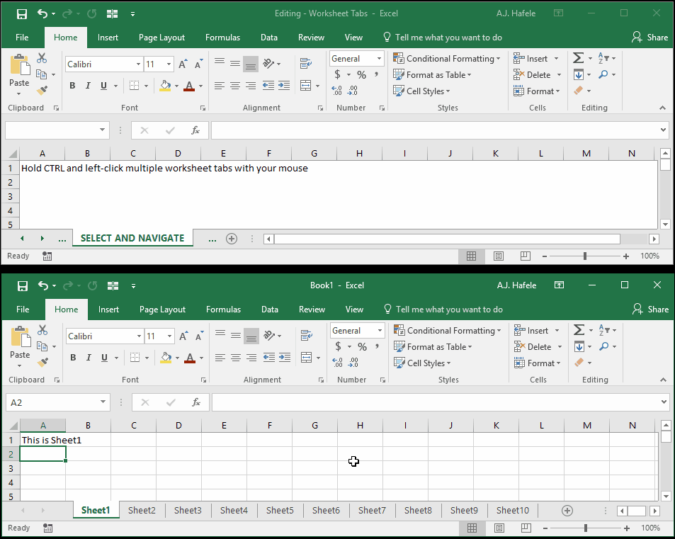Open File tab in Book1 window
The width and height of the screenshot is (675, 539).
click(23, 310)
